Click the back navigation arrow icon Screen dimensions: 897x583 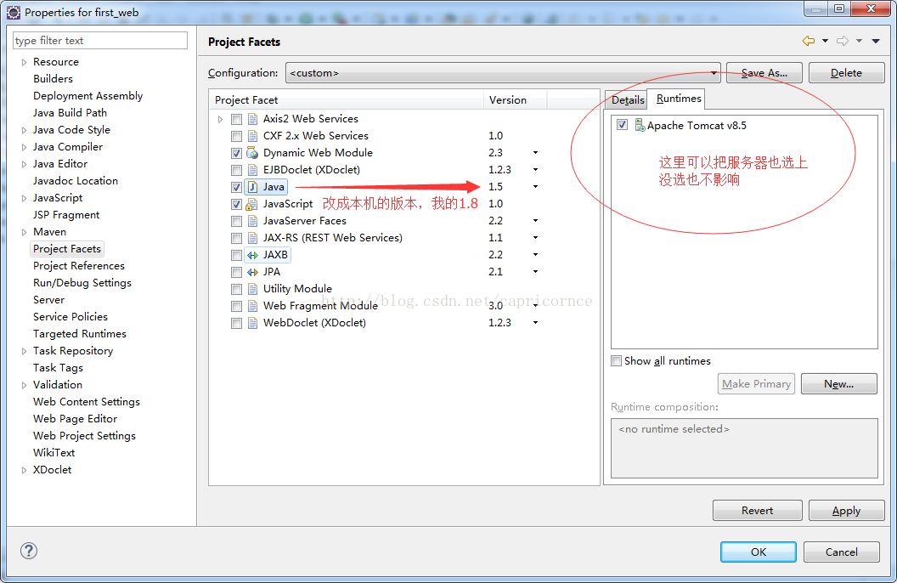point(809,41)
